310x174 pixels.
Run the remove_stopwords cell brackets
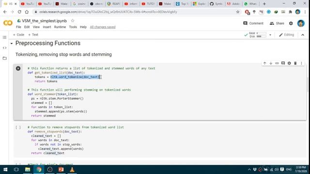point(18,128)
